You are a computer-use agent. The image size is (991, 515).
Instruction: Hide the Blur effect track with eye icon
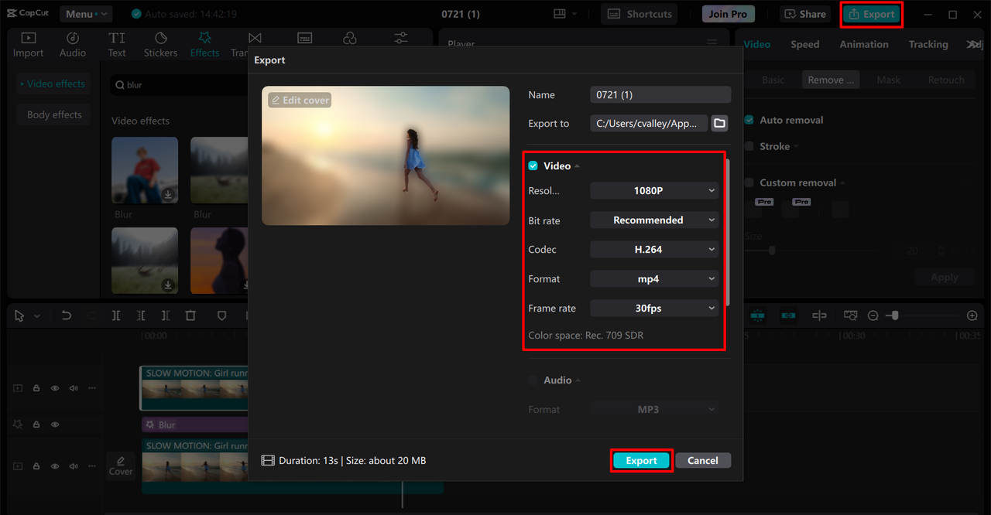[x=55, y=425]
